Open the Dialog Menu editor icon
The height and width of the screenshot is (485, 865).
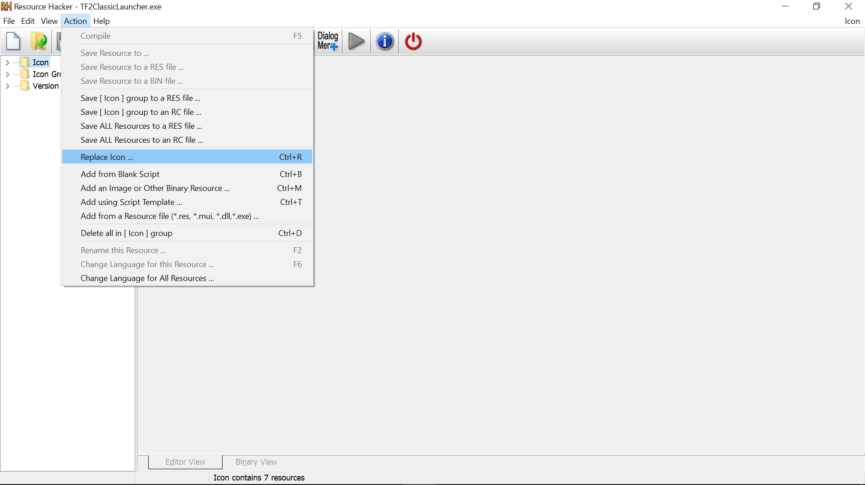tap(328, 41)
